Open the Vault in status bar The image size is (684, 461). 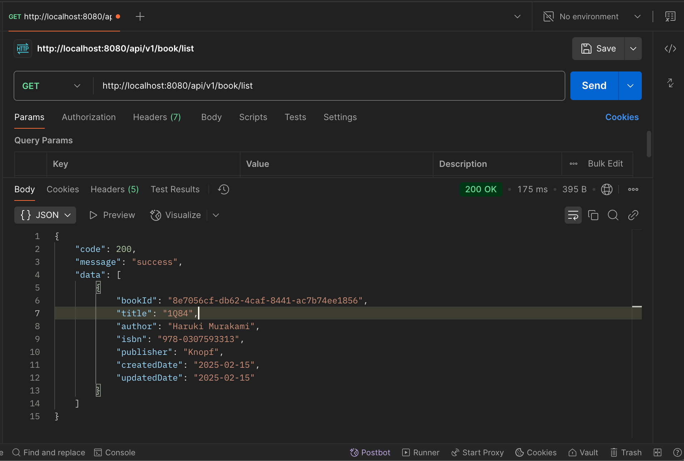[x=583, y=452]
